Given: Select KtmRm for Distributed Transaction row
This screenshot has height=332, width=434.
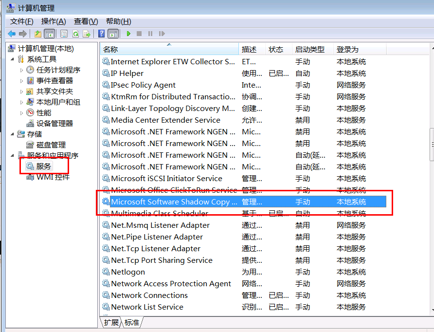Looking at the screenshot, I should [x=244, y=97].
